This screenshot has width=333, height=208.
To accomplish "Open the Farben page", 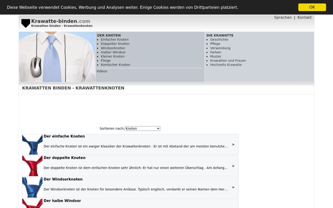I will [x=216, y=52].
